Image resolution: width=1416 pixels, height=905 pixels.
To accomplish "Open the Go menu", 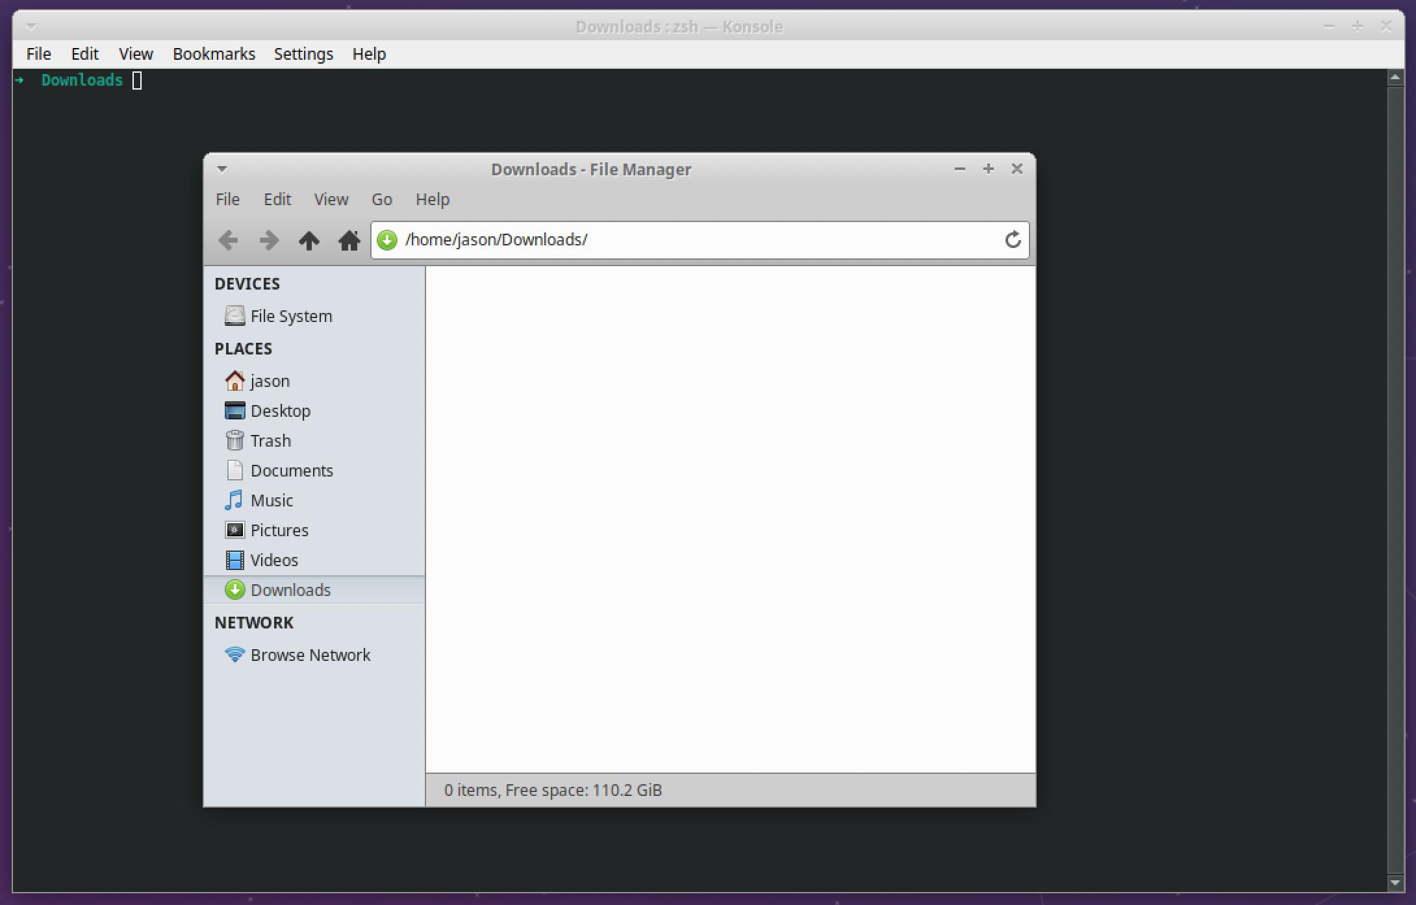I will pos(382,199).
